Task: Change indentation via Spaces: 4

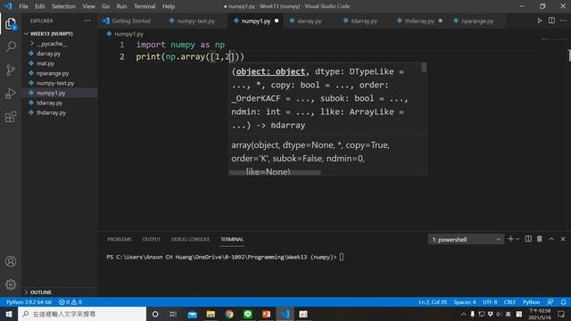Action: click(465, 302)
